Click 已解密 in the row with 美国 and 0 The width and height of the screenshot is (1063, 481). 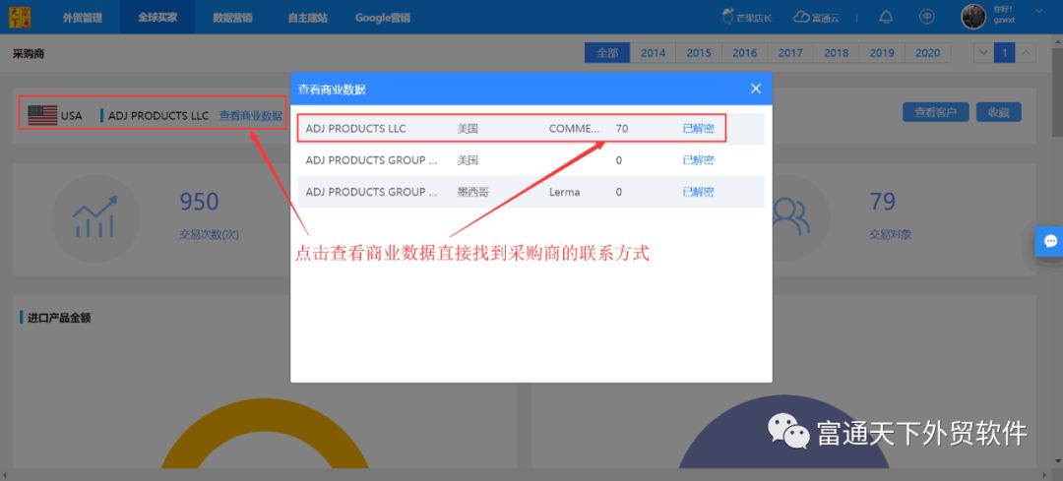point(698,160)
